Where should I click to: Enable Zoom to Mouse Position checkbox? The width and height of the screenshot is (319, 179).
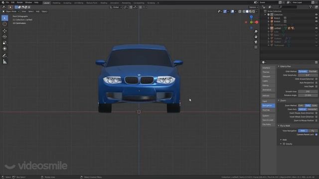point(316,120)
